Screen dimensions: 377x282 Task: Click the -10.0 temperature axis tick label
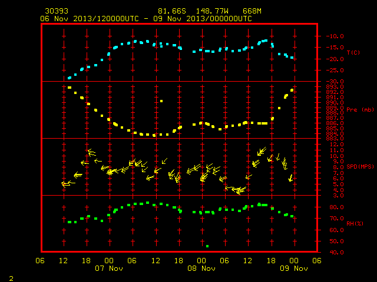[335, 36]
